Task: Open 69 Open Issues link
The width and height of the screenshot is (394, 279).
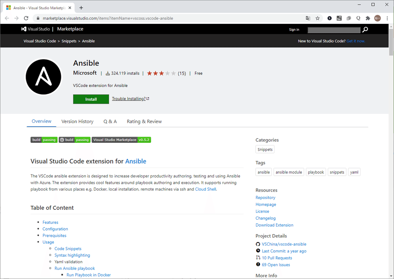Action: coord(276,265)
